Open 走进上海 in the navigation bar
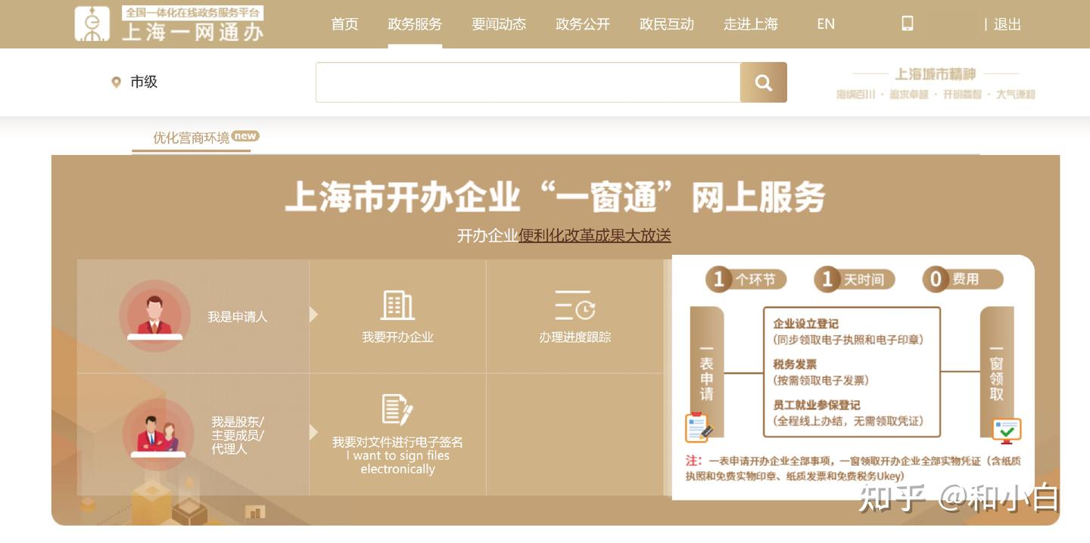This screenshot has width=1090, height=543. pos(751,24)
